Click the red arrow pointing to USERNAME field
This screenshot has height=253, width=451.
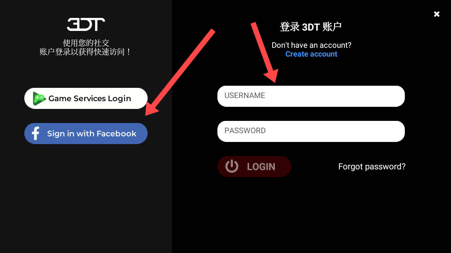click(x=264, y=53)
